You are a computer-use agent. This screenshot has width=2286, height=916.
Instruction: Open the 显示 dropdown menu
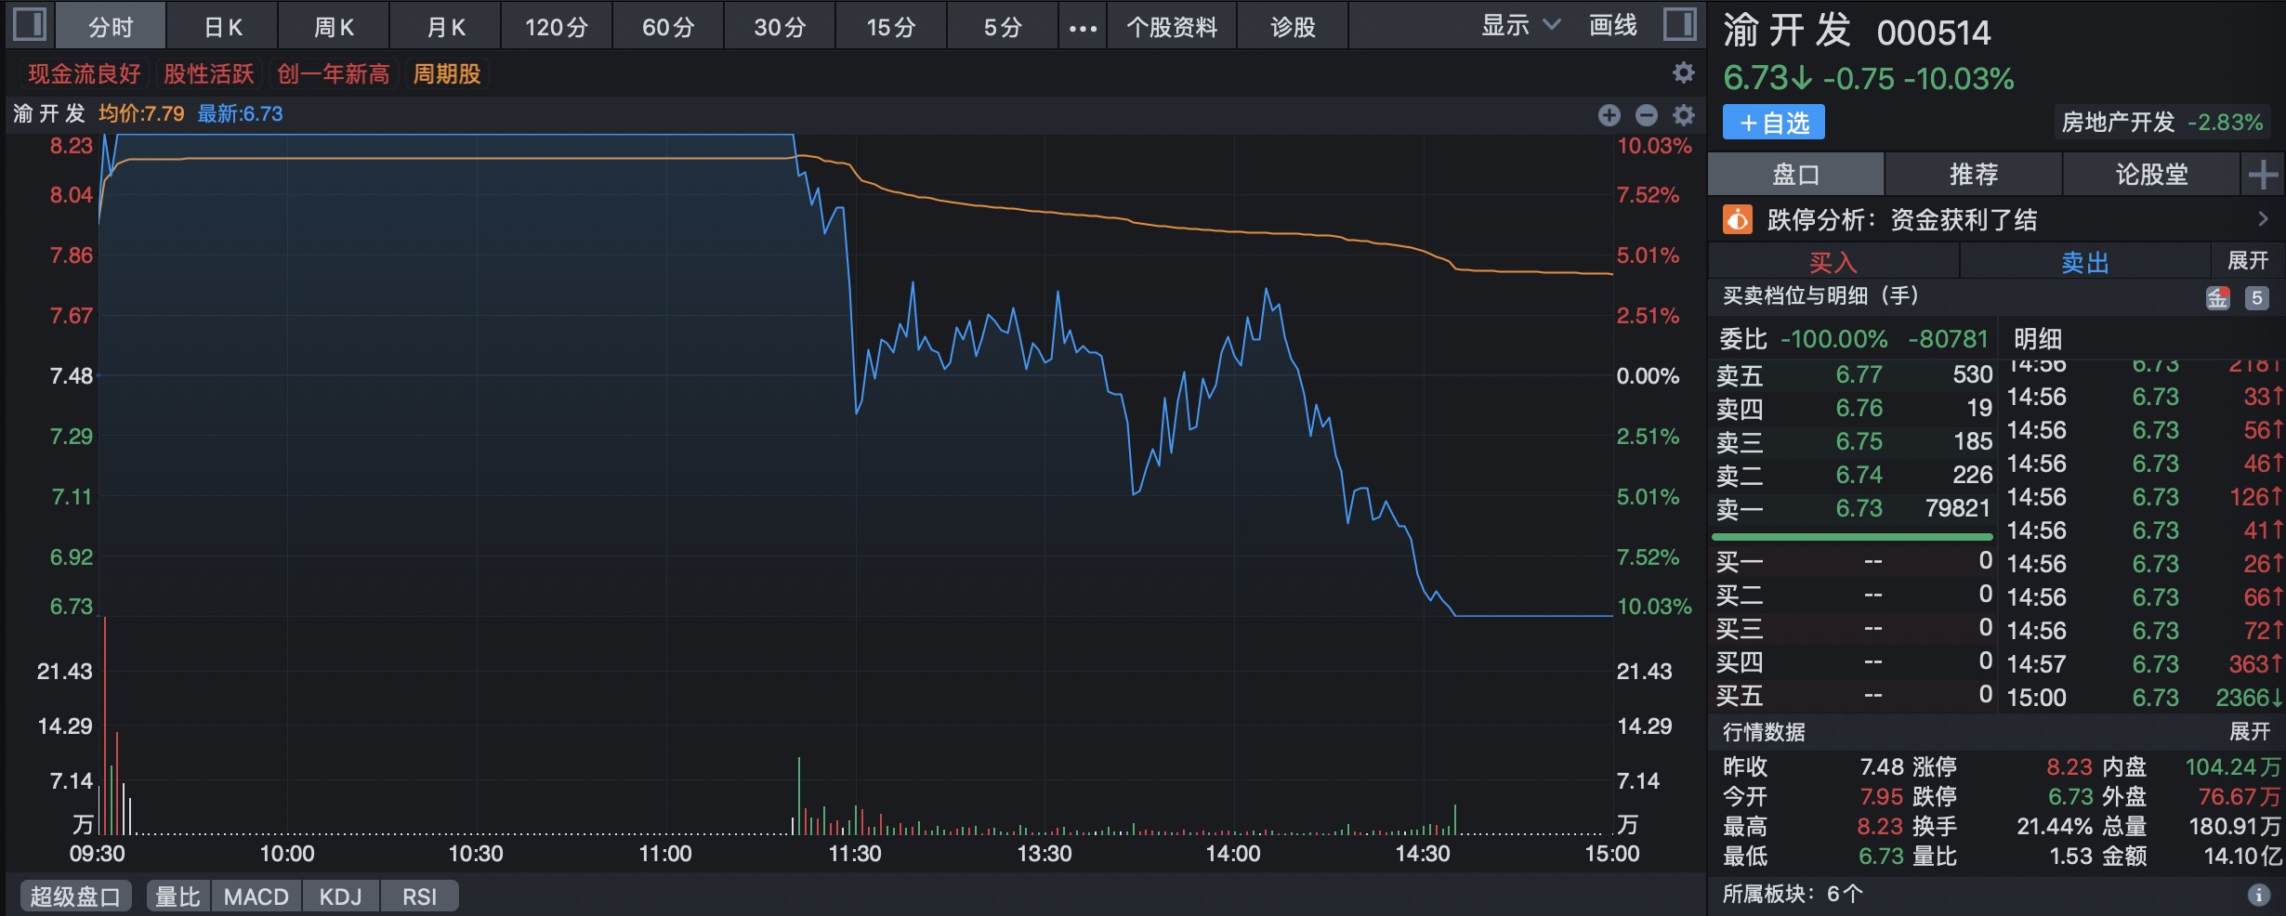(x=1519, y=26)
